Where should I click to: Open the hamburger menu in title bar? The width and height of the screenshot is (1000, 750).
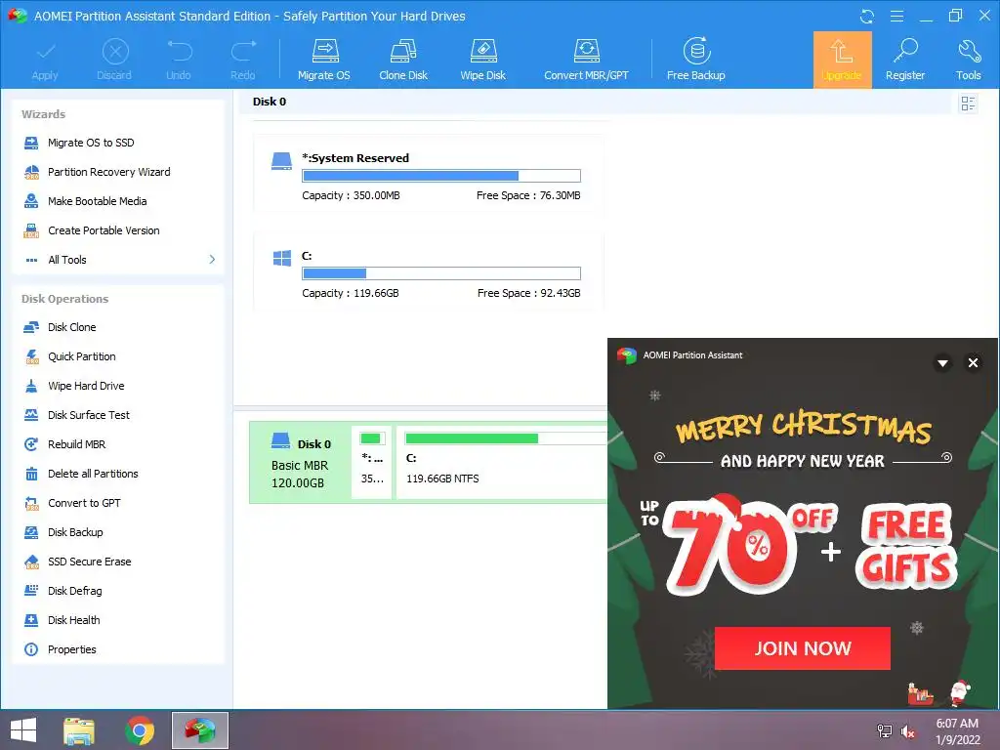896,16
